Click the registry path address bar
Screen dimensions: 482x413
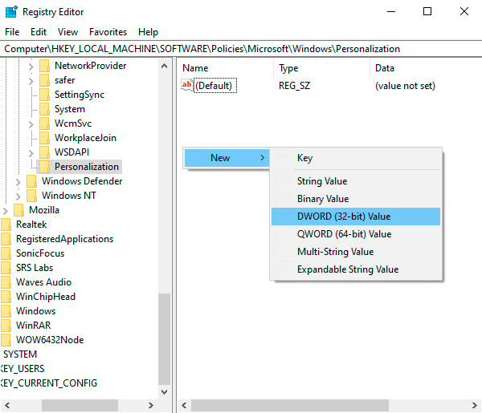pyautogui.click(x=241, y=49)
